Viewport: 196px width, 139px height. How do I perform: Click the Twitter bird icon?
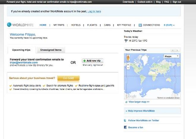coord(125,120)
